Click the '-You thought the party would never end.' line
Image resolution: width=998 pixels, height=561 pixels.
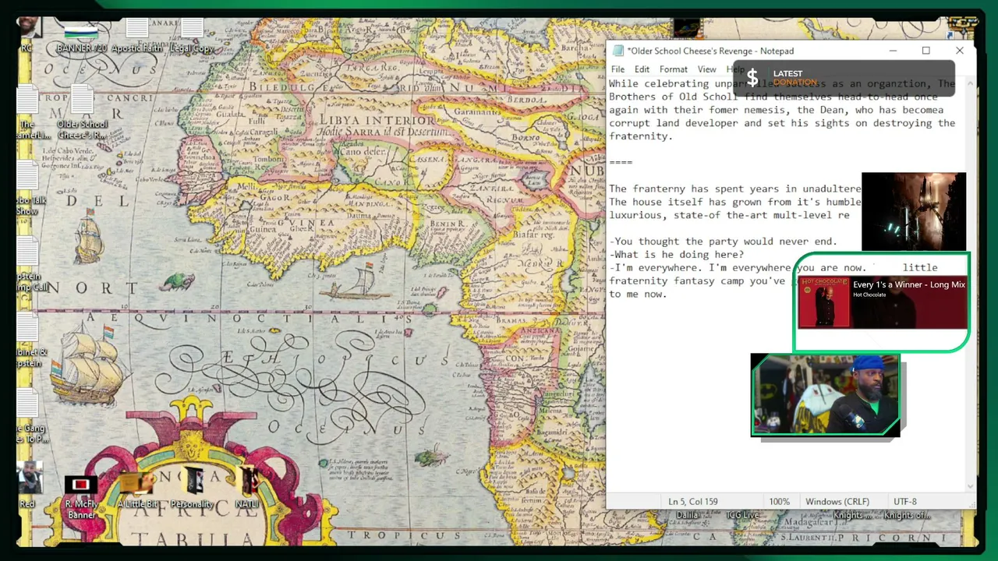pos(723,242)
